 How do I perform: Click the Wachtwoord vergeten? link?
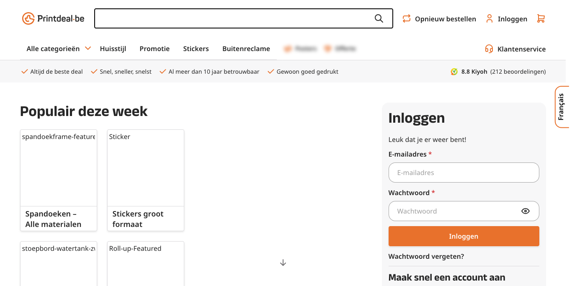pyautogui.click(x=426, y=256)
